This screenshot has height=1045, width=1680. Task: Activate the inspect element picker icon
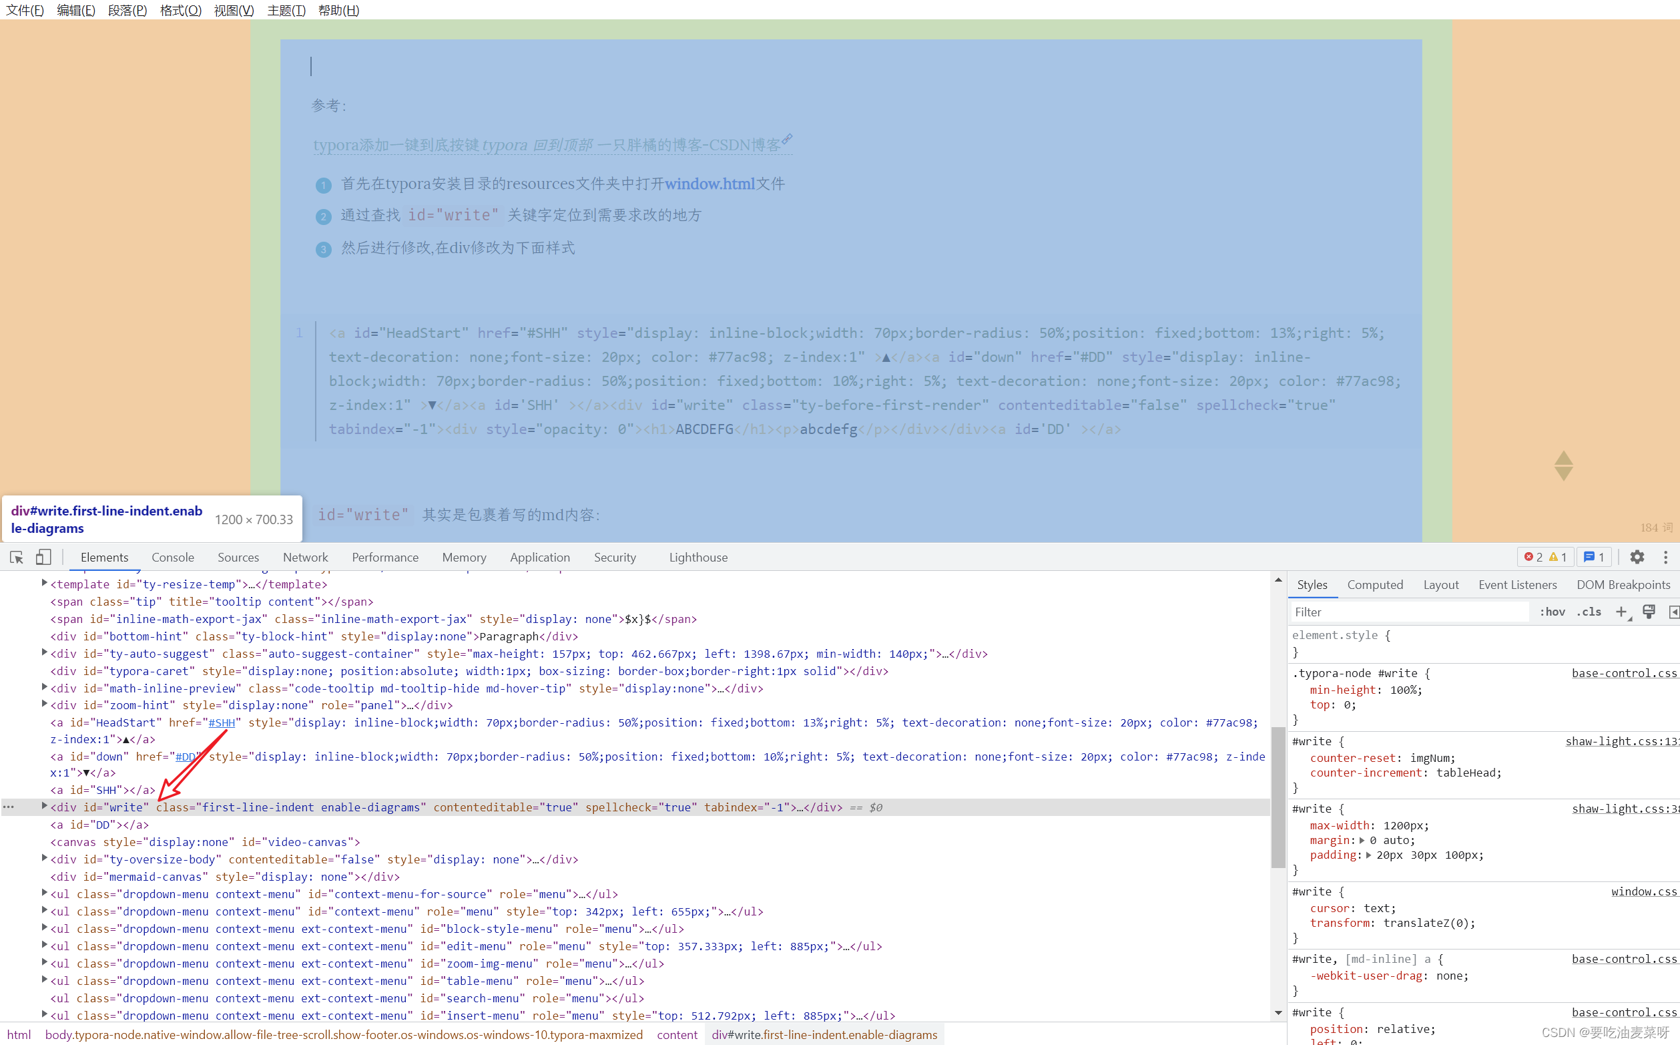pyautogui.click(x=17, y=557)
